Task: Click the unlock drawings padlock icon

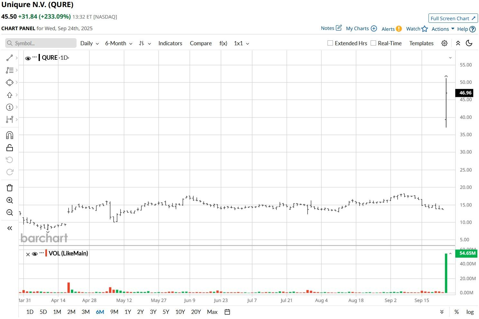Action: coord(10,148)
